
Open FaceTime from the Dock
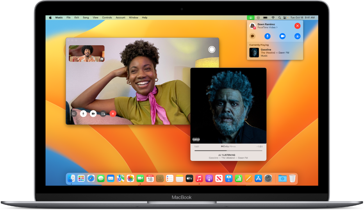click(x=140, y=178)
